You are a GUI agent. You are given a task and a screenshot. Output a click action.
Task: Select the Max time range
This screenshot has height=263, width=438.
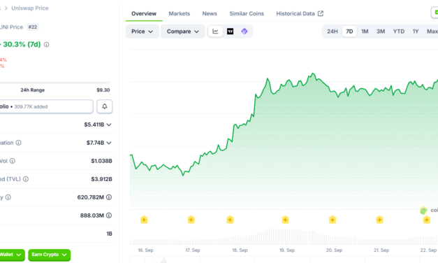tap(432, 31)
